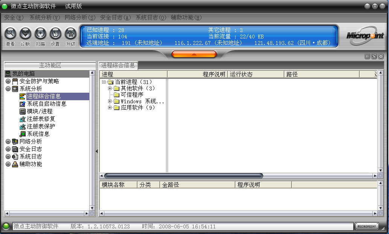The height and width of the screenshot is (234, 389).
Task: Select the 我的电脑 computer icon in sidebar
Action: [x=8, y=74]
